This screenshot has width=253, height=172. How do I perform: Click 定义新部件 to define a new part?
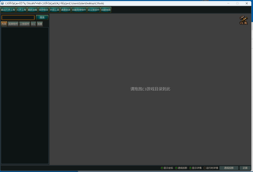(x=93, y=10)
